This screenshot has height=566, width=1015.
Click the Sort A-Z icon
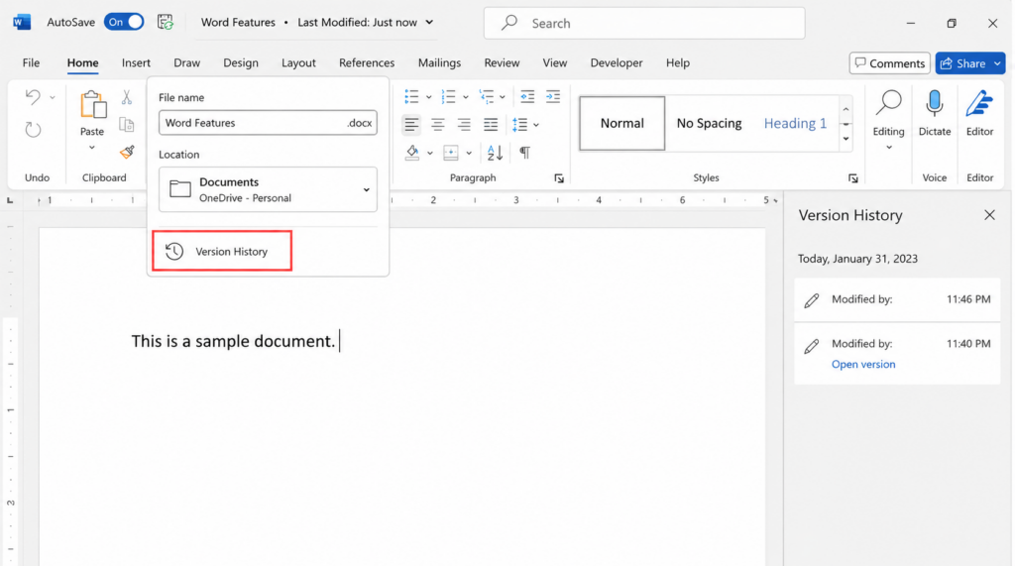[496, 153]
